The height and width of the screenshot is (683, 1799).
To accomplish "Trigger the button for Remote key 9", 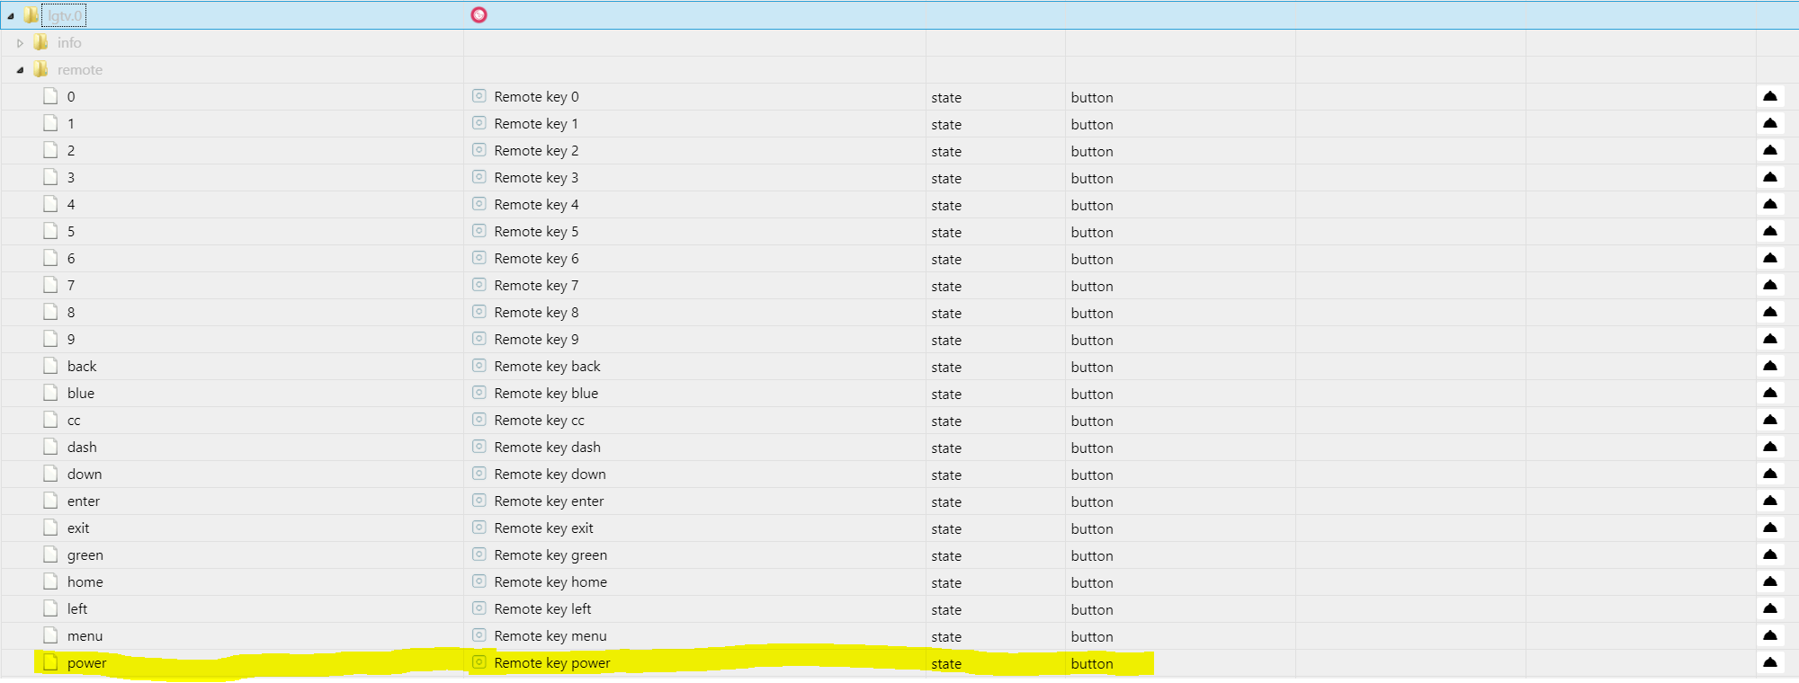I will 1770,339.
